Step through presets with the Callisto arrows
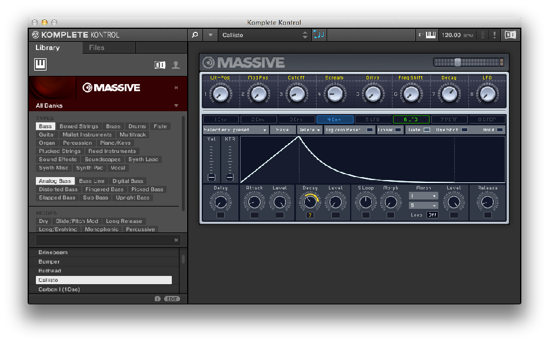The height and width of the screenshot is (343, 549). click(x=305, y=35)
